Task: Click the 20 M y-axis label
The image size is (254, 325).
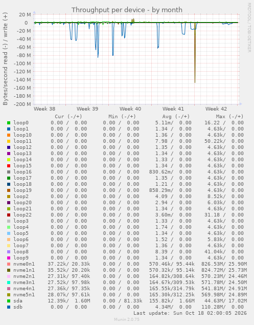Action: pos(25,14)
